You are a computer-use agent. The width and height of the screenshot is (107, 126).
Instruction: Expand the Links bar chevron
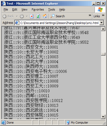pos(103,15)
